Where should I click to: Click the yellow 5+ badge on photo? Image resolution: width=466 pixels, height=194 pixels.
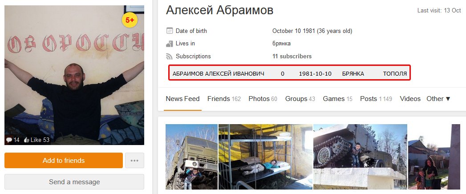[130, 20]
